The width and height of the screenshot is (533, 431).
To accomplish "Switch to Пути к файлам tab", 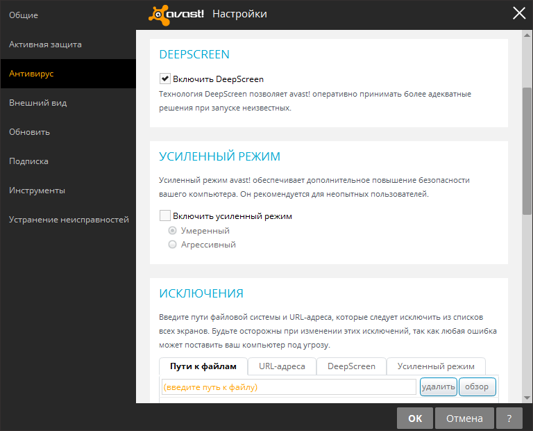I will pyautogui.click(x=203, y=366).
